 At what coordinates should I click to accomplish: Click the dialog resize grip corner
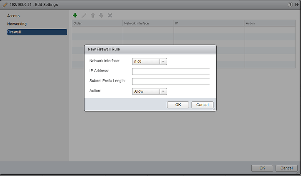[214, 109]
